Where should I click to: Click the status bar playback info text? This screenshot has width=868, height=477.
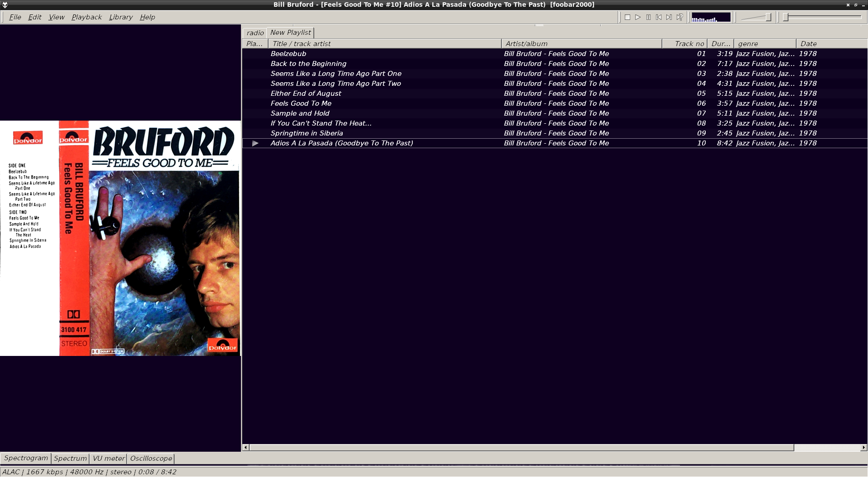tap(90, 472)
